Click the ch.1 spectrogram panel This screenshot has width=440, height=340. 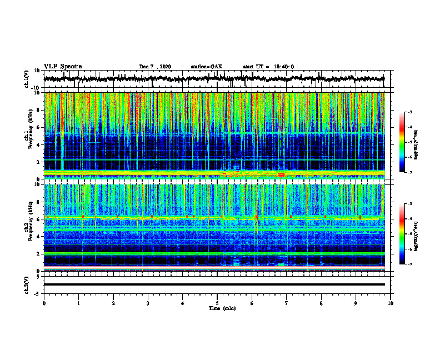[x=214, y=136]
